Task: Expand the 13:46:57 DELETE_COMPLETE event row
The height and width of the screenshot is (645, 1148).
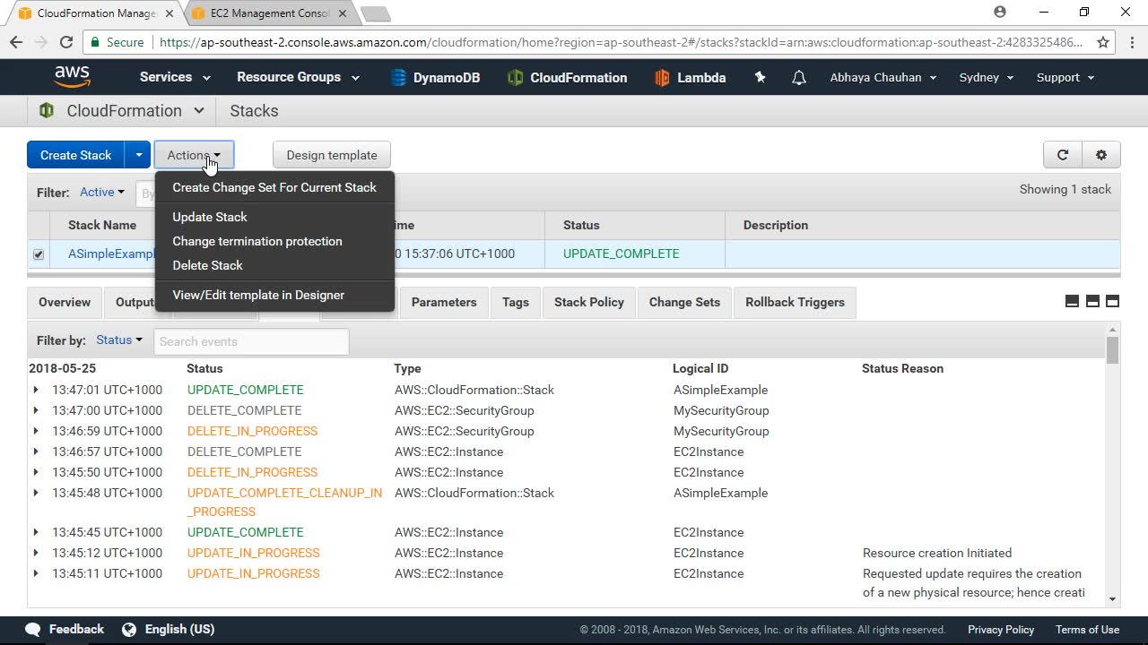Action: 36,451
